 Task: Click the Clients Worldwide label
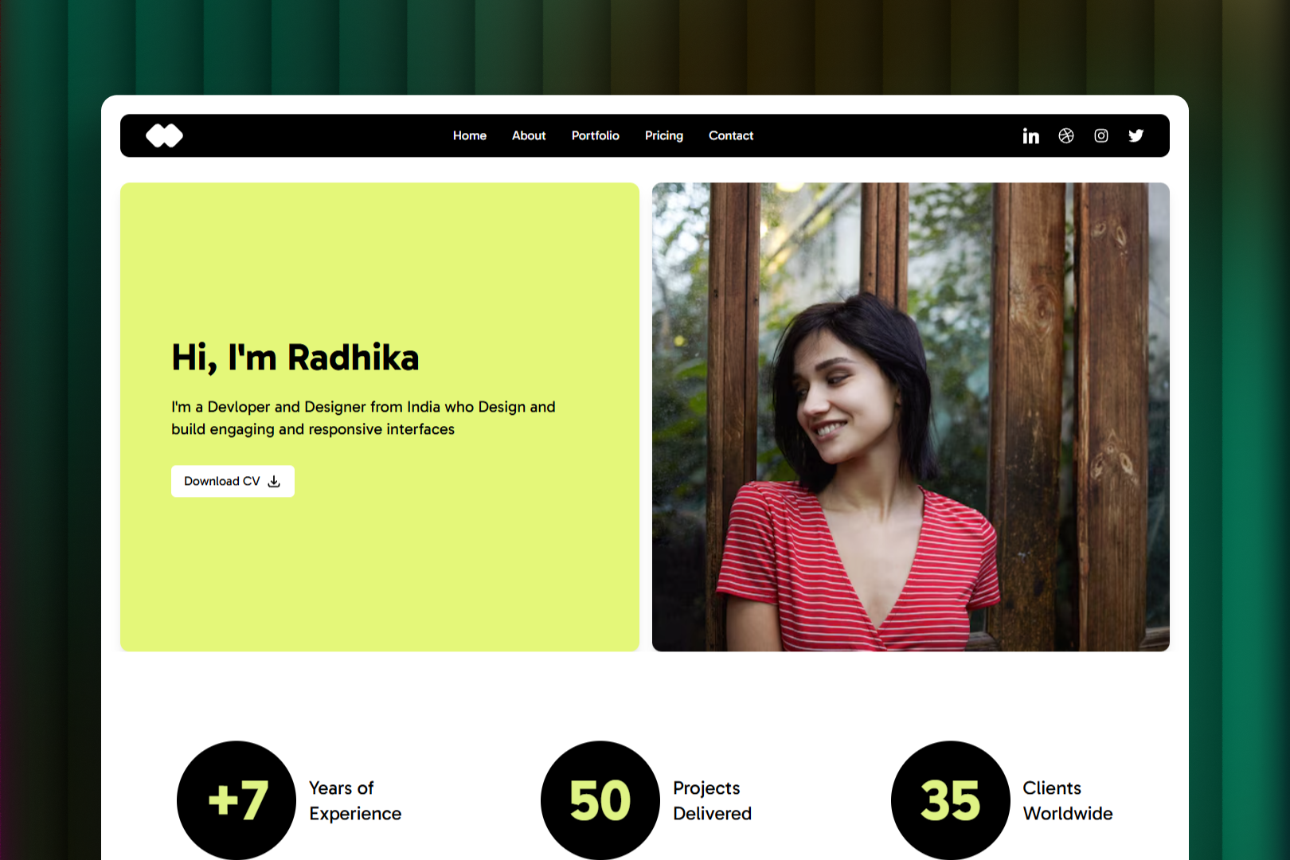coord(1068,801)
